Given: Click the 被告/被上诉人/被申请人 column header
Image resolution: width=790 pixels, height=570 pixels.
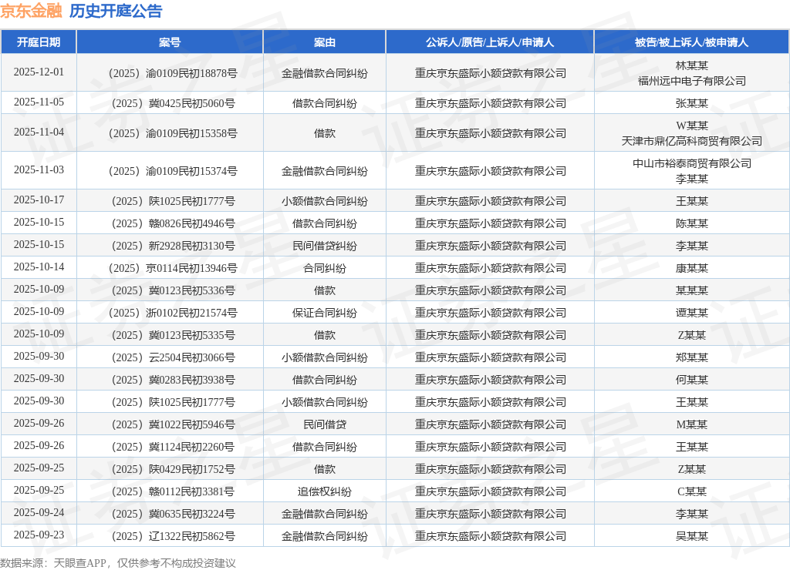Looking at the screenshot, I should tap(692, 42).
